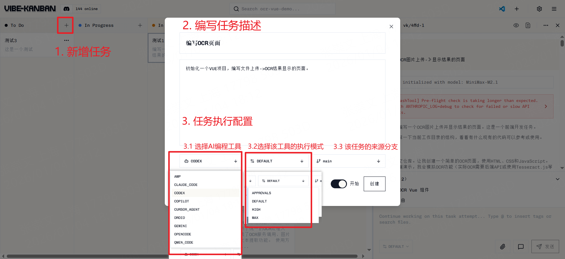The width and height of the screenshot is (565, 259).
Task: Click the vk/4ffd-1 branch label
Action: coord(414,25)
